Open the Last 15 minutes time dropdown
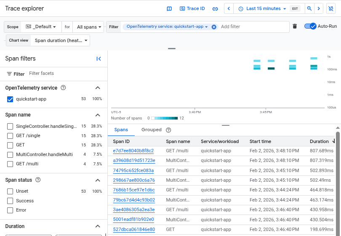The height and width of the screenshot is (236, 341). click(262, 8)
